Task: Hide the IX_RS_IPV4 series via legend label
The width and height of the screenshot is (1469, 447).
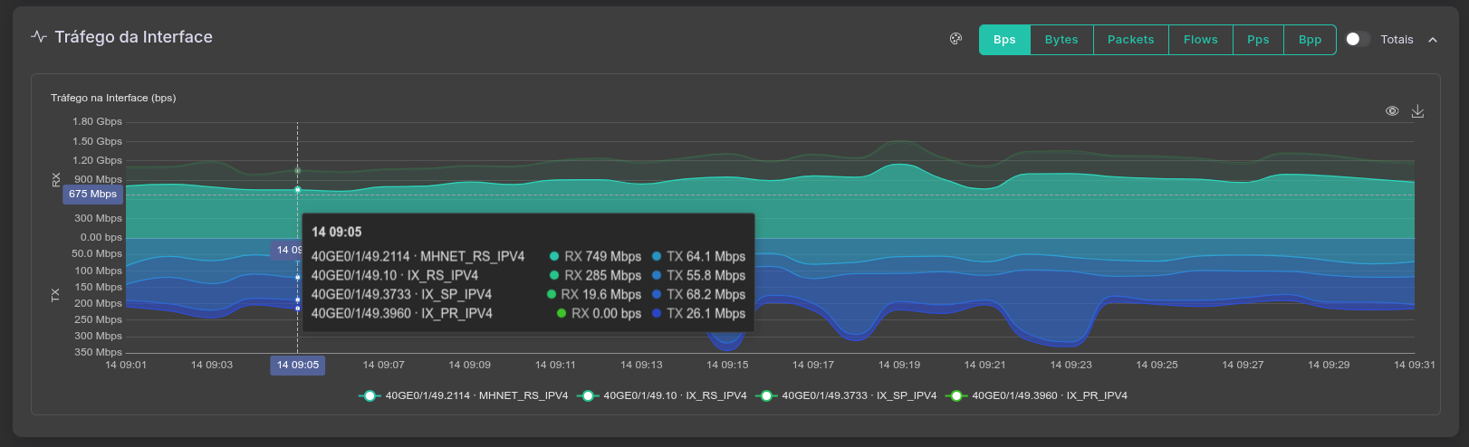Action: pyautogui.click(x=675, y=396)
